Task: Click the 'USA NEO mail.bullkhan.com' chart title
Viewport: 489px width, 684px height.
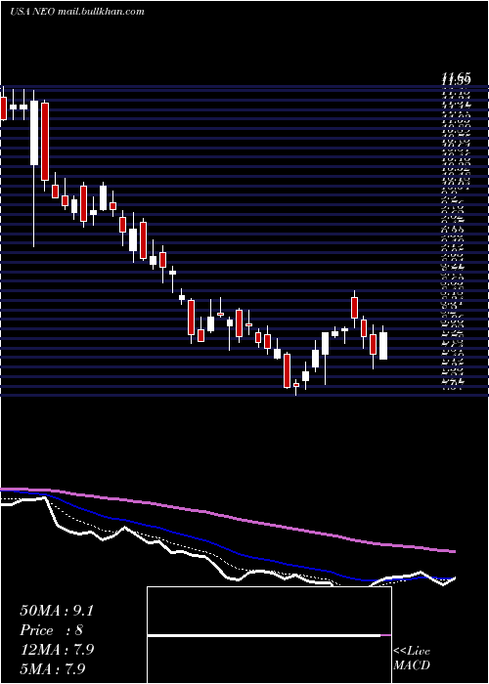Action: 77,12
